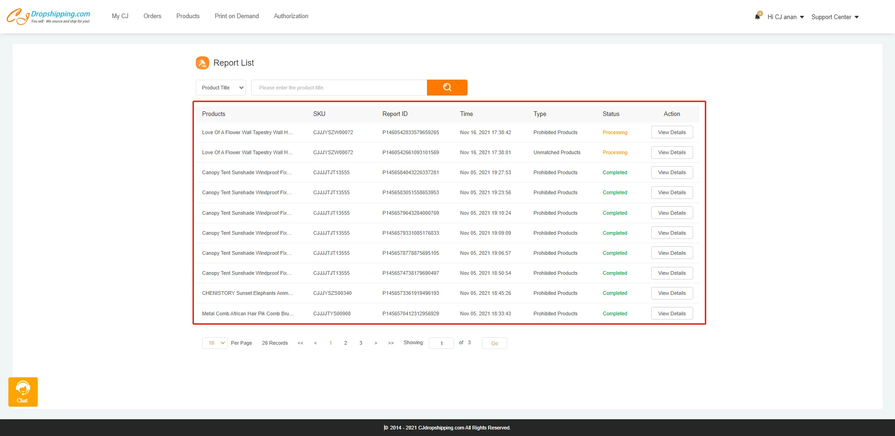895x436 pixels.
Task: Navigate to Print on Demand
Action: (237, 16)
